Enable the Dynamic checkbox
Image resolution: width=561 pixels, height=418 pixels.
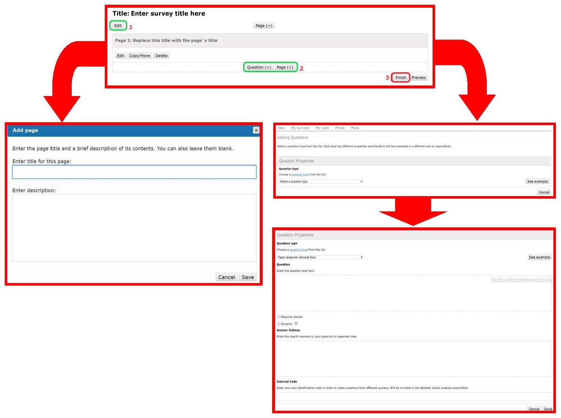click(279, 323)
